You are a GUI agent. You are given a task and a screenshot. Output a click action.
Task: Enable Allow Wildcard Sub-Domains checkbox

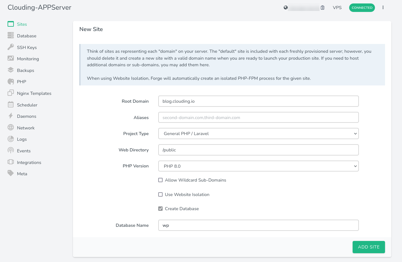click(160, 180)
